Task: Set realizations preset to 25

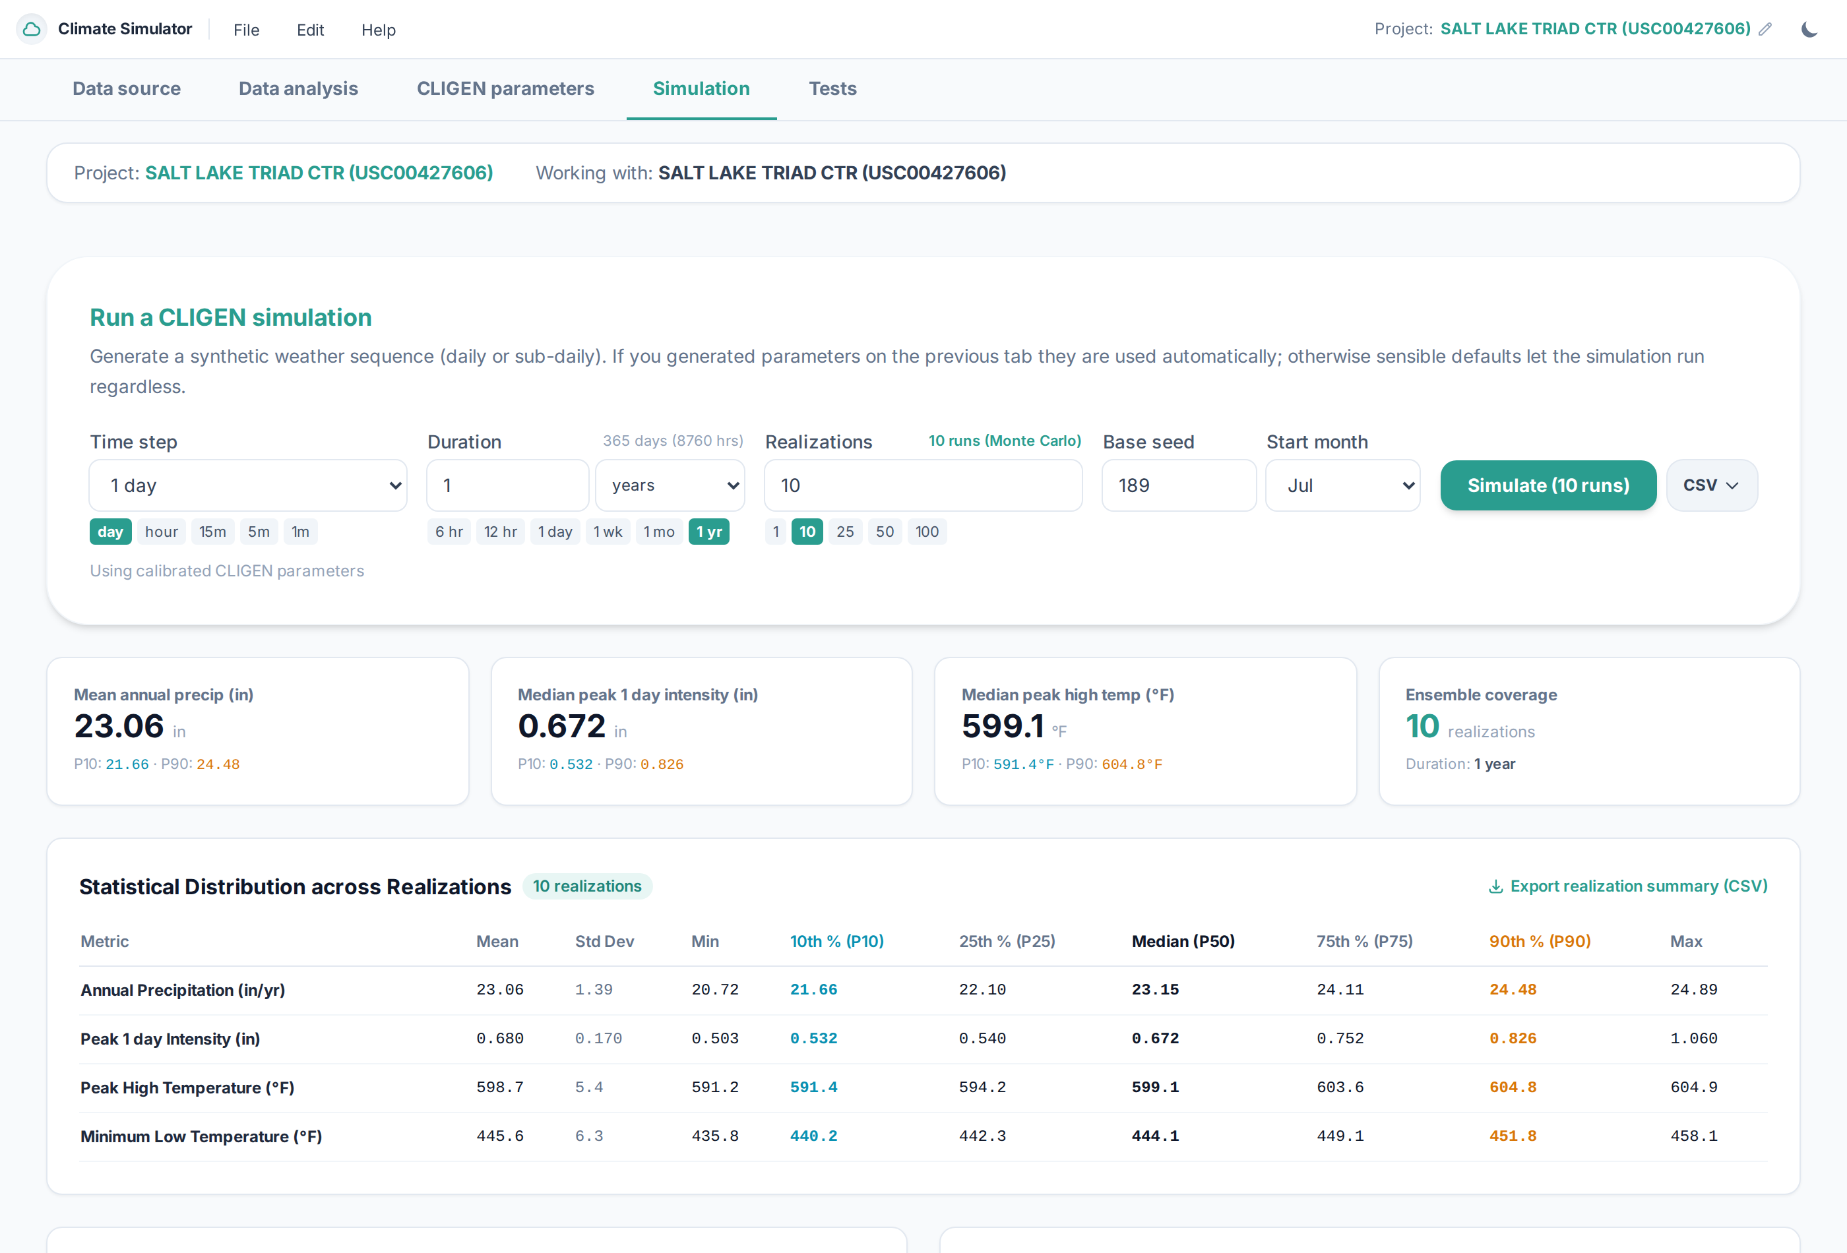Action: tap(845, 532)
